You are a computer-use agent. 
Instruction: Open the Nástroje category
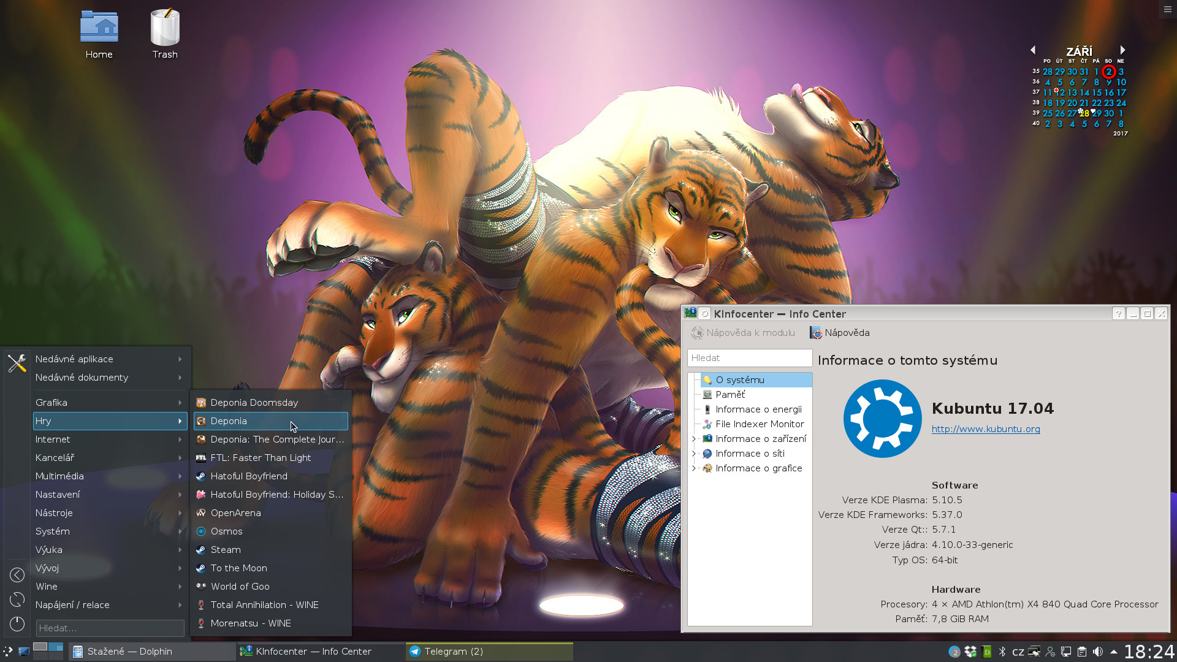coord(110,513)
